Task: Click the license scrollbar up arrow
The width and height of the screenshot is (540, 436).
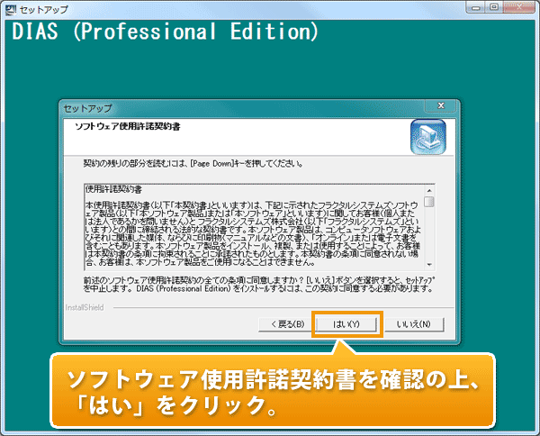Action: (429, 191)
